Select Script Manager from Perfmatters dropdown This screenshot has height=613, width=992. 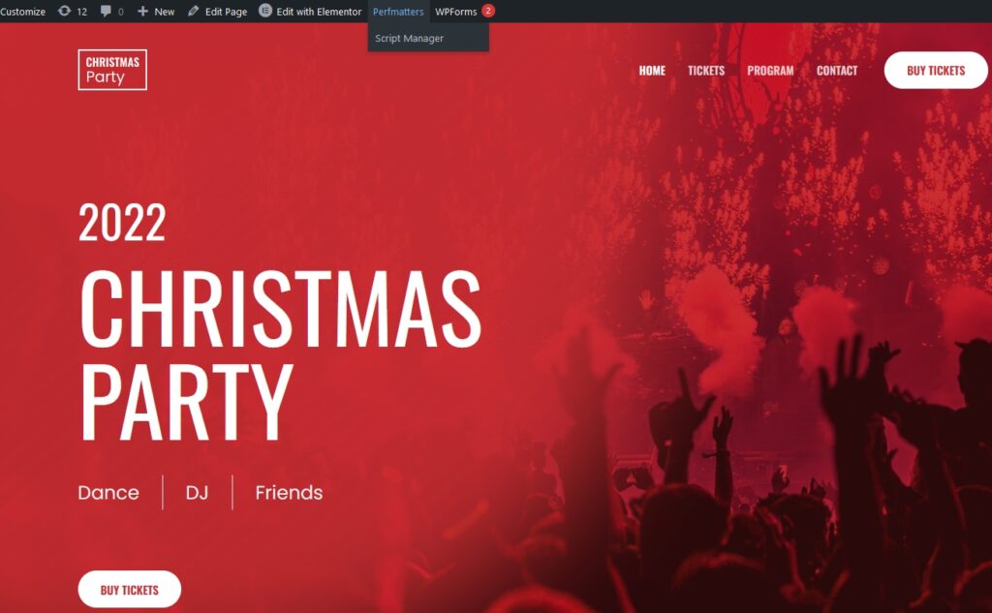(409, 38)
